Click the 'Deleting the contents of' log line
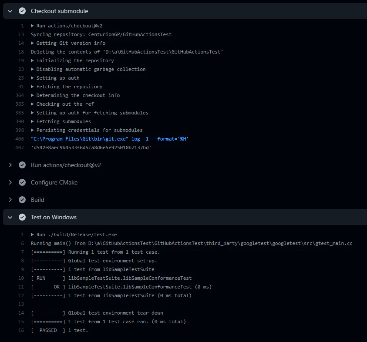This screenshot has height=342, width=367. coord(127,52)
